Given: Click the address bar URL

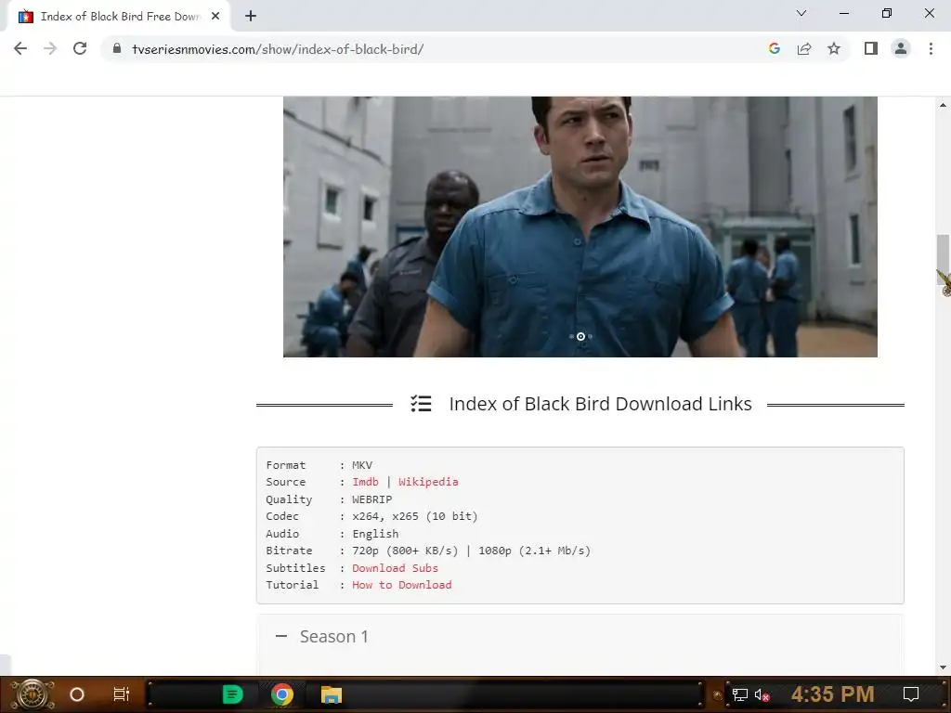Looking at the screenshot, I should (x=278, y=49).
